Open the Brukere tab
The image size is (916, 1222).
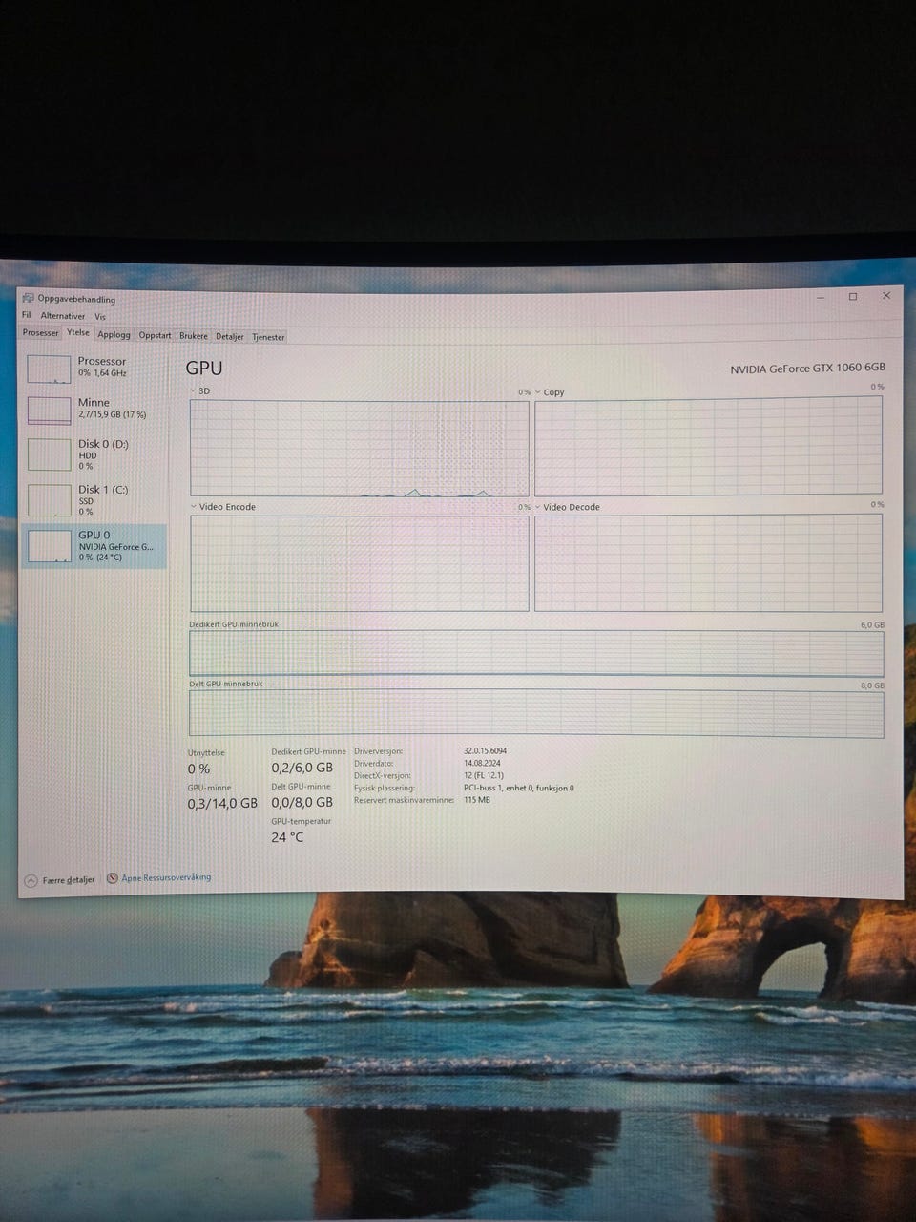click(194, 336)
